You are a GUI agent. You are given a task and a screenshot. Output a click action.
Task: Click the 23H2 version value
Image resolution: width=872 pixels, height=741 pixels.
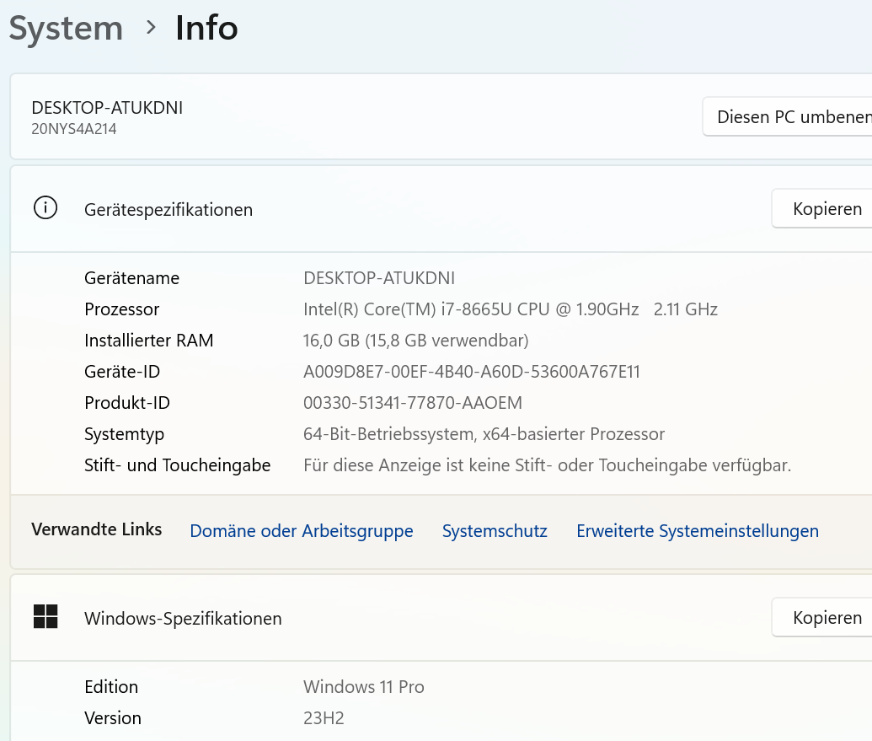(x=324, y=718)
